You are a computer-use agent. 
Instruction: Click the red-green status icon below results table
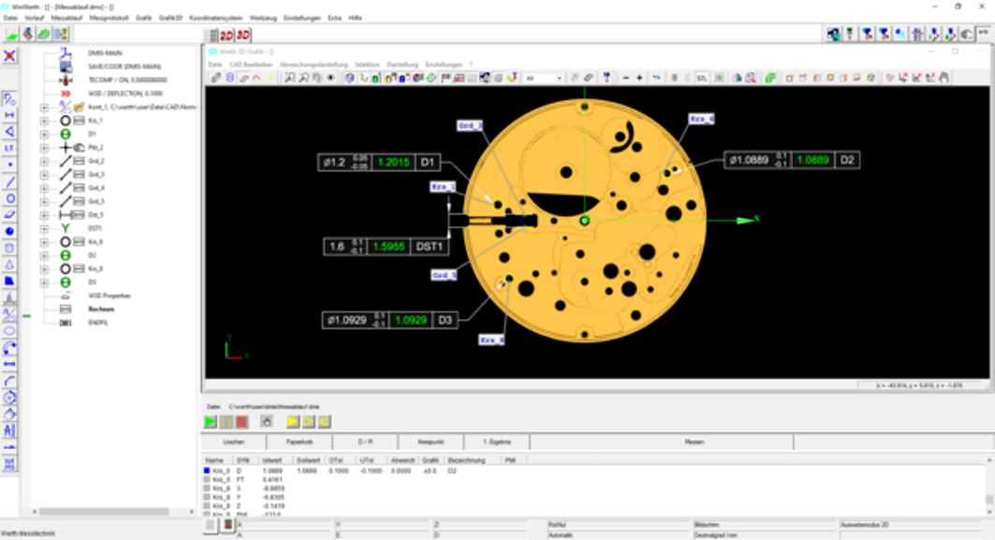(228, 525)
